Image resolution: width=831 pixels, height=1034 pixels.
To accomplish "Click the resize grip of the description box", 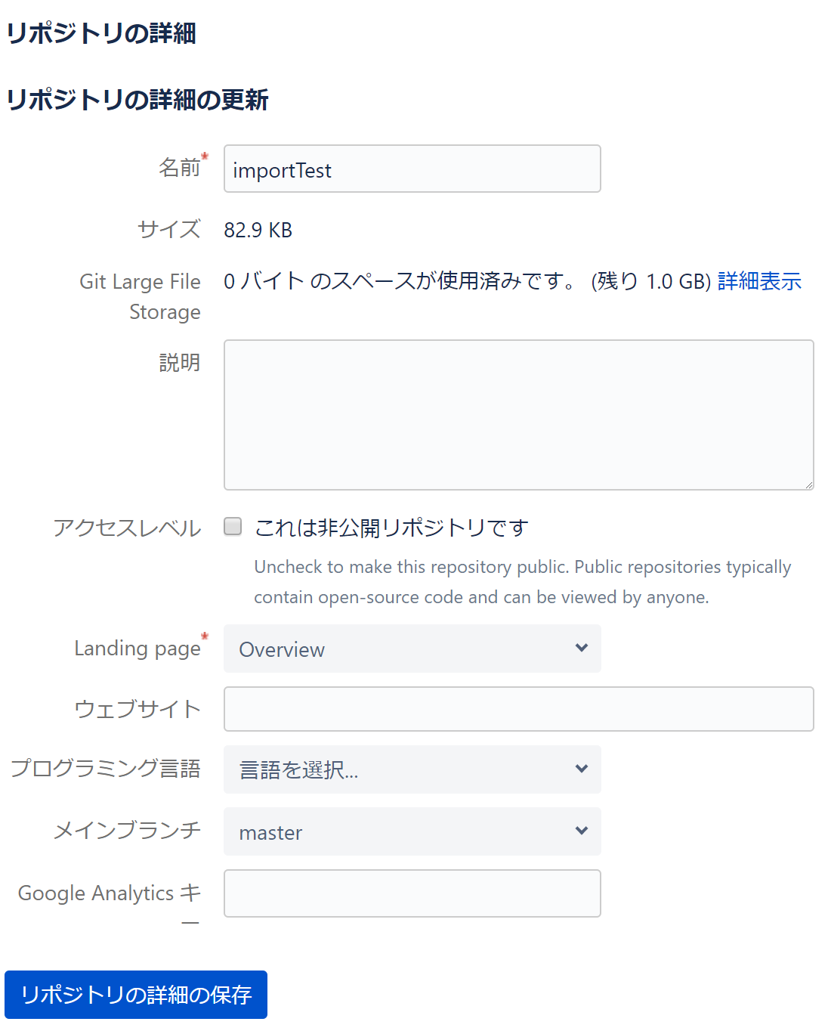I will tap(809, 485).
